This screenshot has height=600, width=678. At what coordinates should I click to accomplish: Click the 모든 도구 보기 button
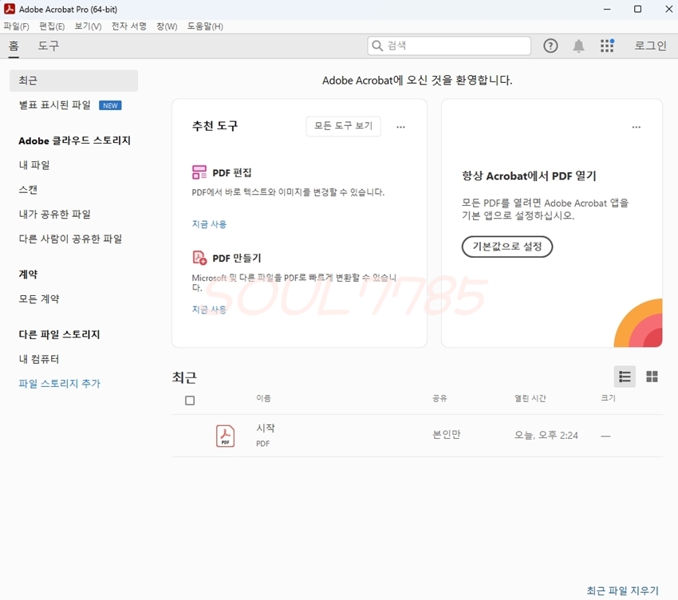pos(343,126)
